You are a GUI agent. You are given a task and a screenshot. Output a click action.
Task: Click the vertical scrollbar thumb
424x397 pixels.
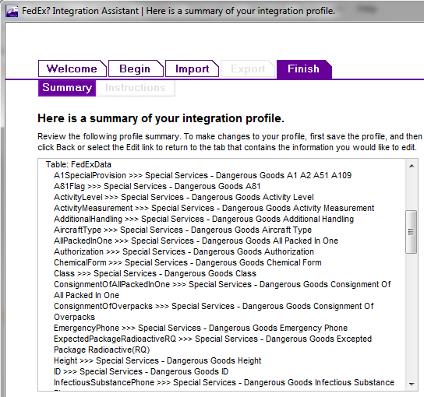412,232
